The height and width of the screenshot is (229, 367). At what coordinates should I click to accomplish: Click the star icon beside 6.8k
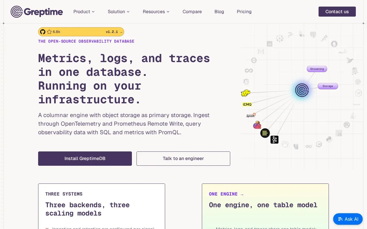click(x=49, y=32)
